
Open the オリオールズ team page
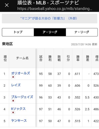coord(21,73)
